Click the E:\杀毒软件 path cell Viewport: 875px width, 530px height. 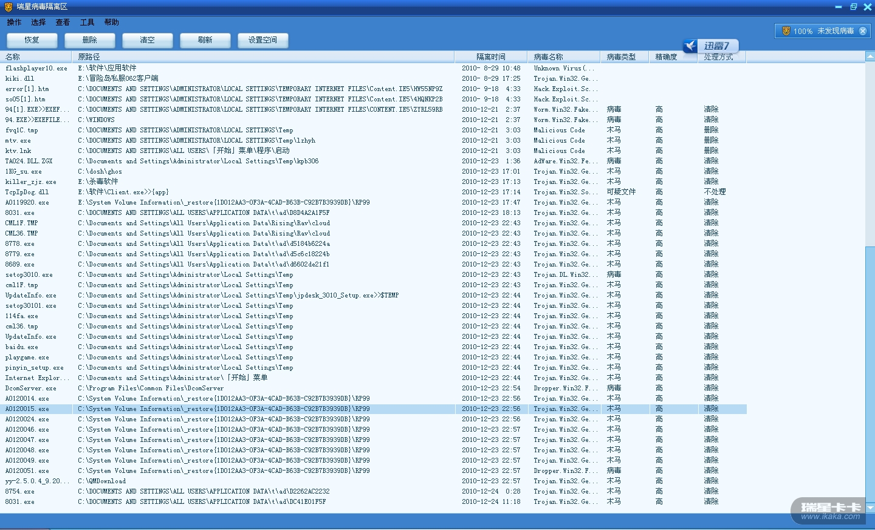point(98,182)
